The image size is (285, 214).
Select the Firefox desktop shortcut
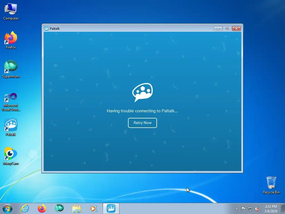pyautogui.click(x=11, y=40)
